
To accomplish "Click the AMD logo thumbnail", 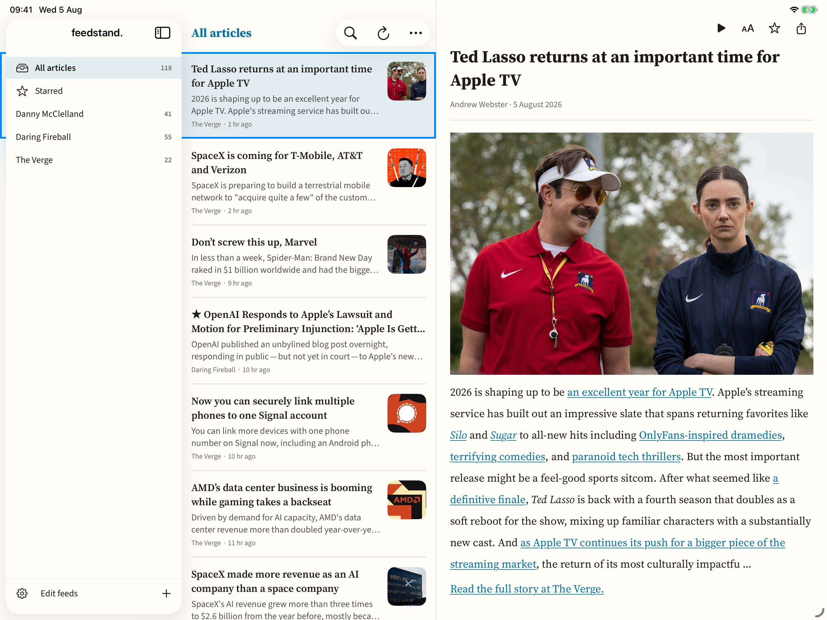I will [x=407, y=500].
